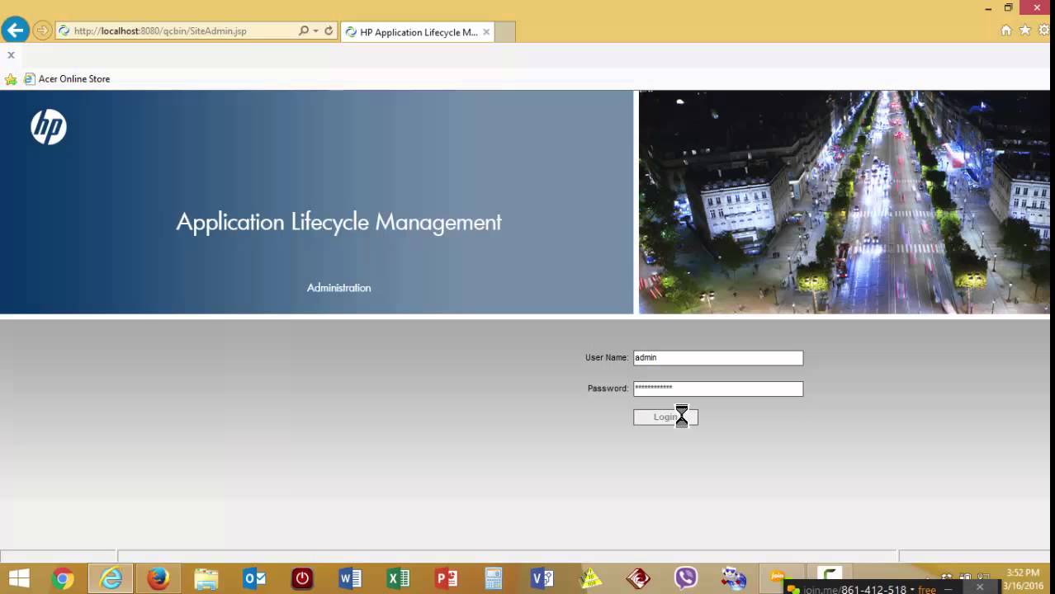
Task: Click the Refresh page icon
Action: point(329,31)
